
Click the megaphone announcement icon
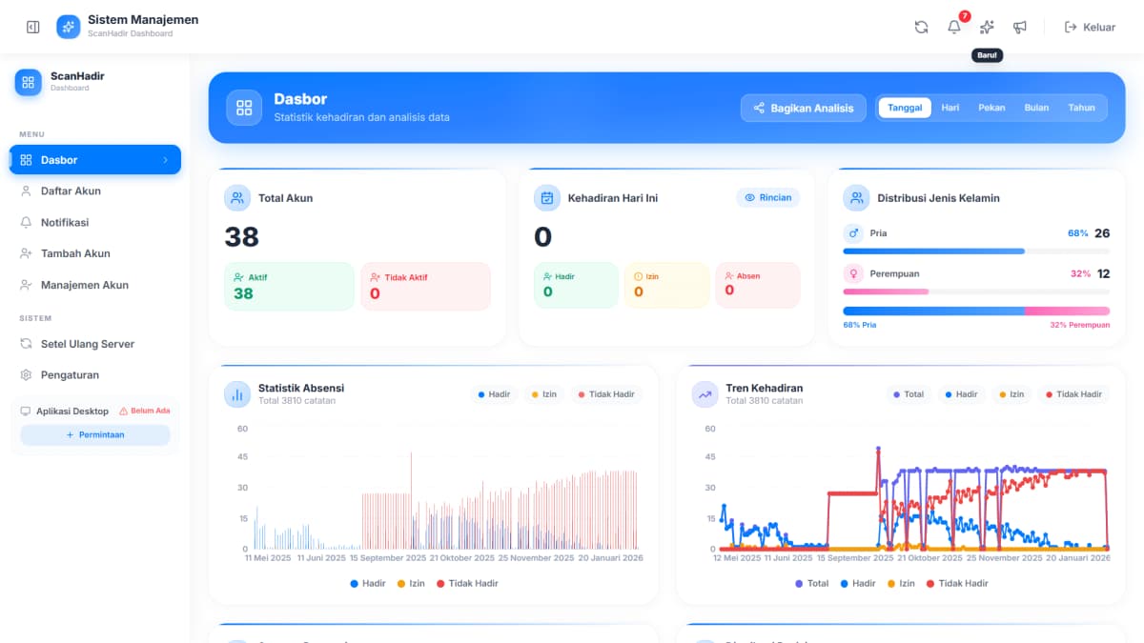[x=1020, y=27]
